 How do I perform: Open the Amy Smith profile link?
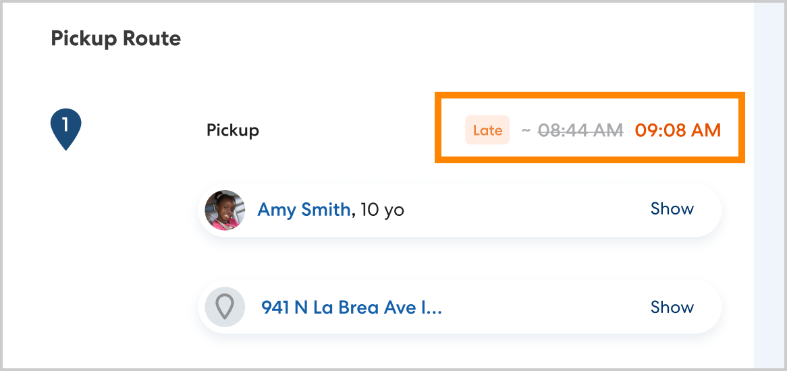[x=304, y=210]
